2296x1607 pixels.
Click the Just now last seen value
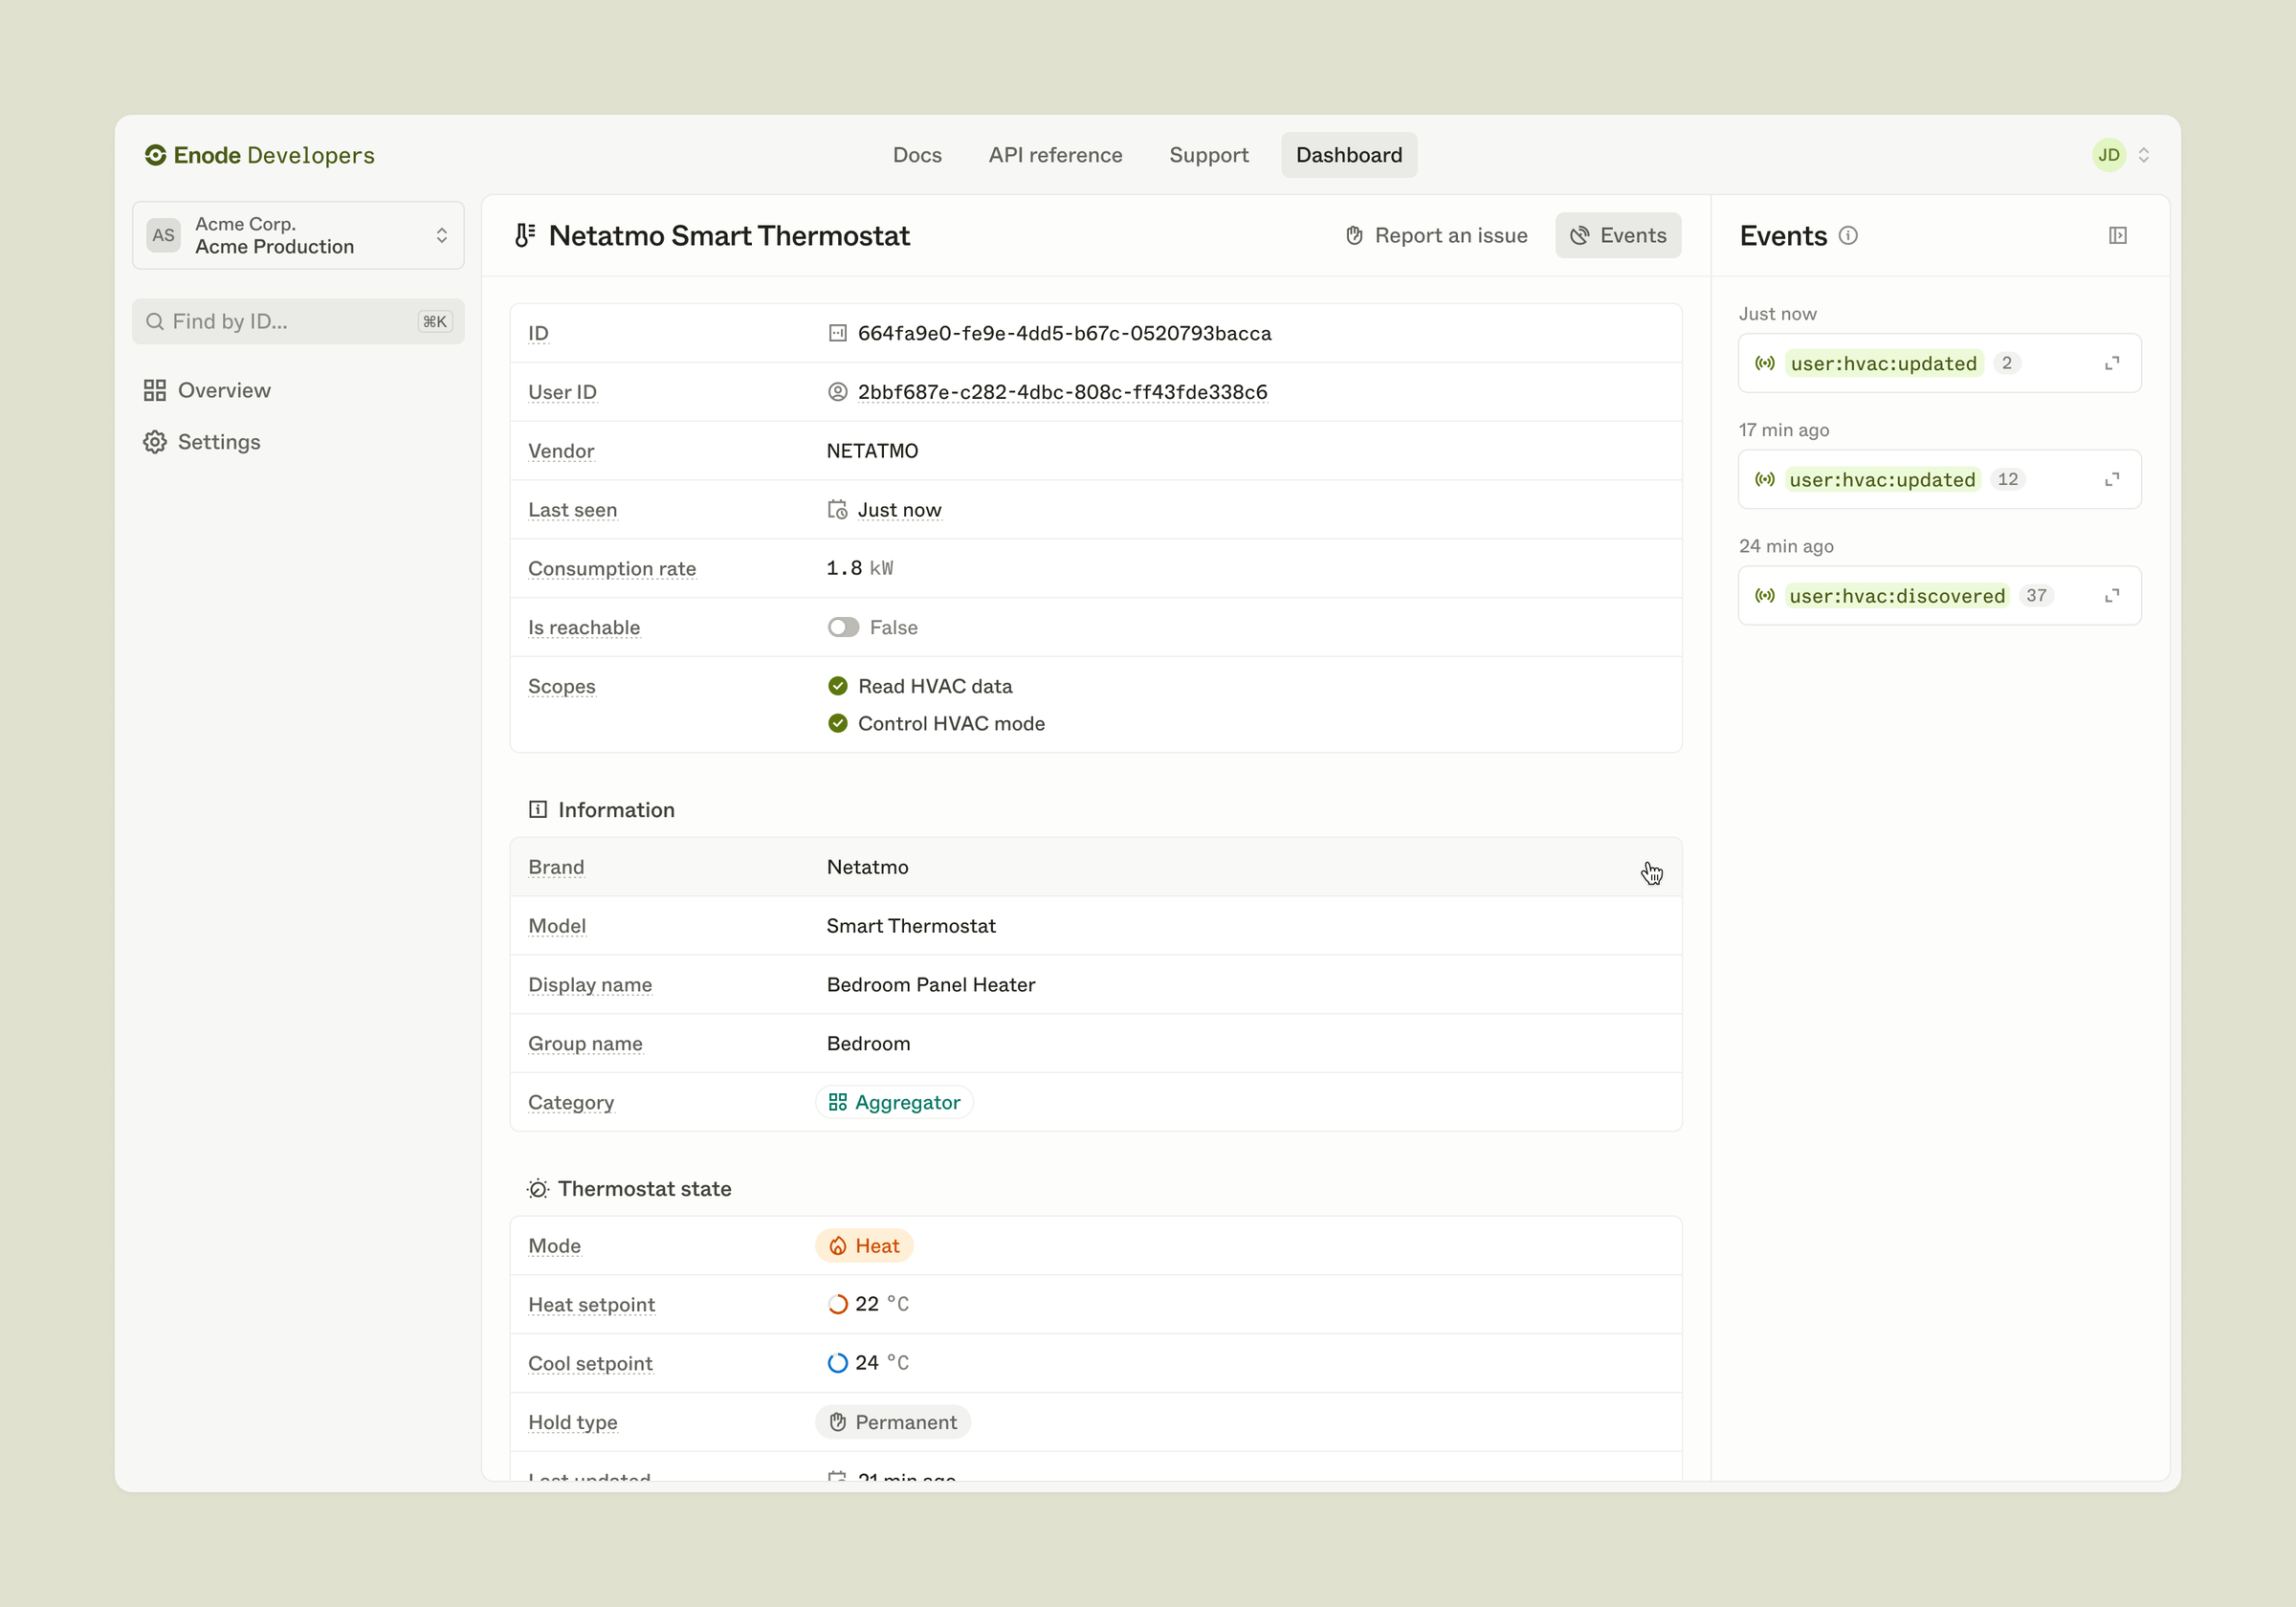point(899,510)
